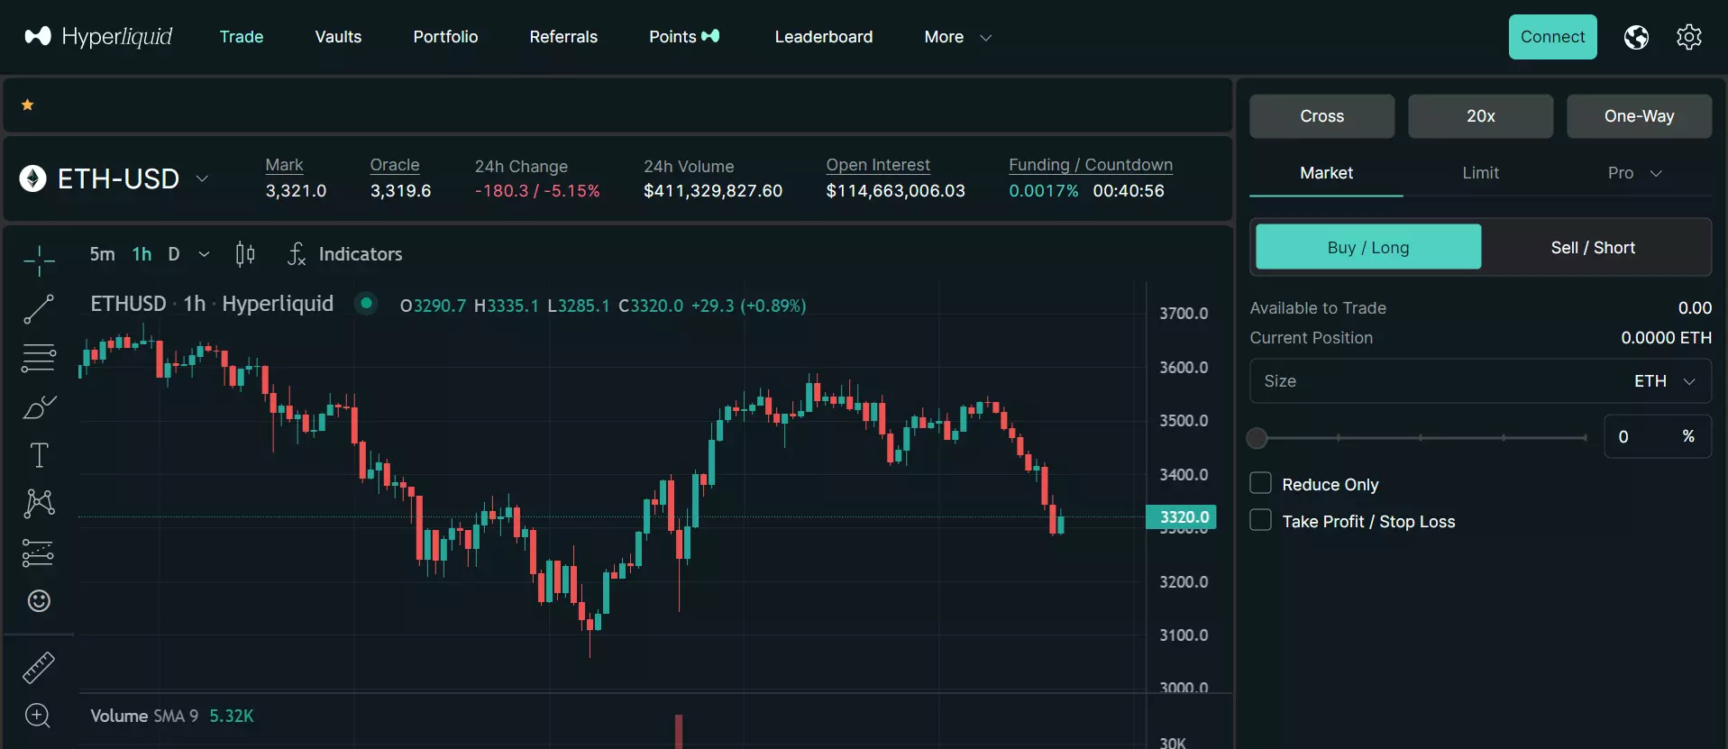1728x749 pixels.
Task: Click the size percentage slider handle
Action: [x=1257, y=438]
